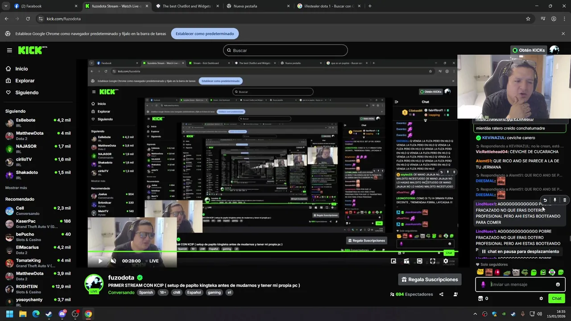This screenshot has height=321, width=571.
Task: Click the Spanish tag under stream title
Action: [146, 292]
